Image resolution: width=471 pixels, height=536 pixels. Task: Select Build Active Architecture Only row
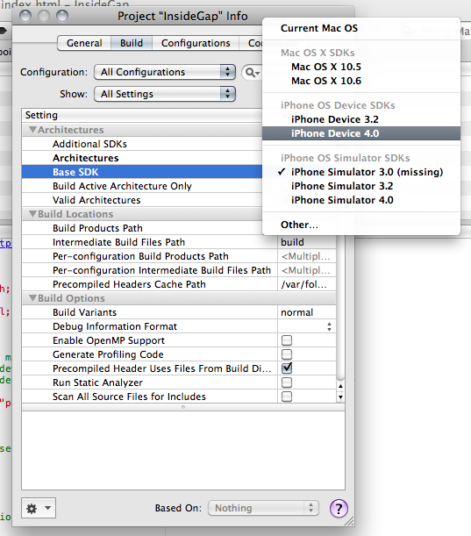click(142, 186)
